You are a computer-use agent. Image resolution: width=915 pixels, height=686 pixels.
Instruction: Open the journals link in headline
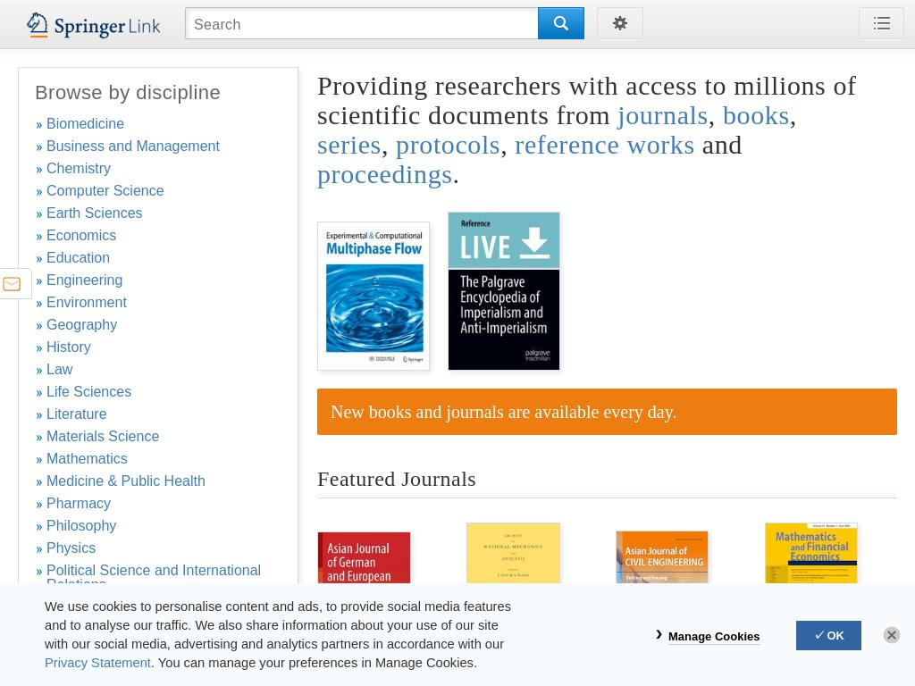662,115
